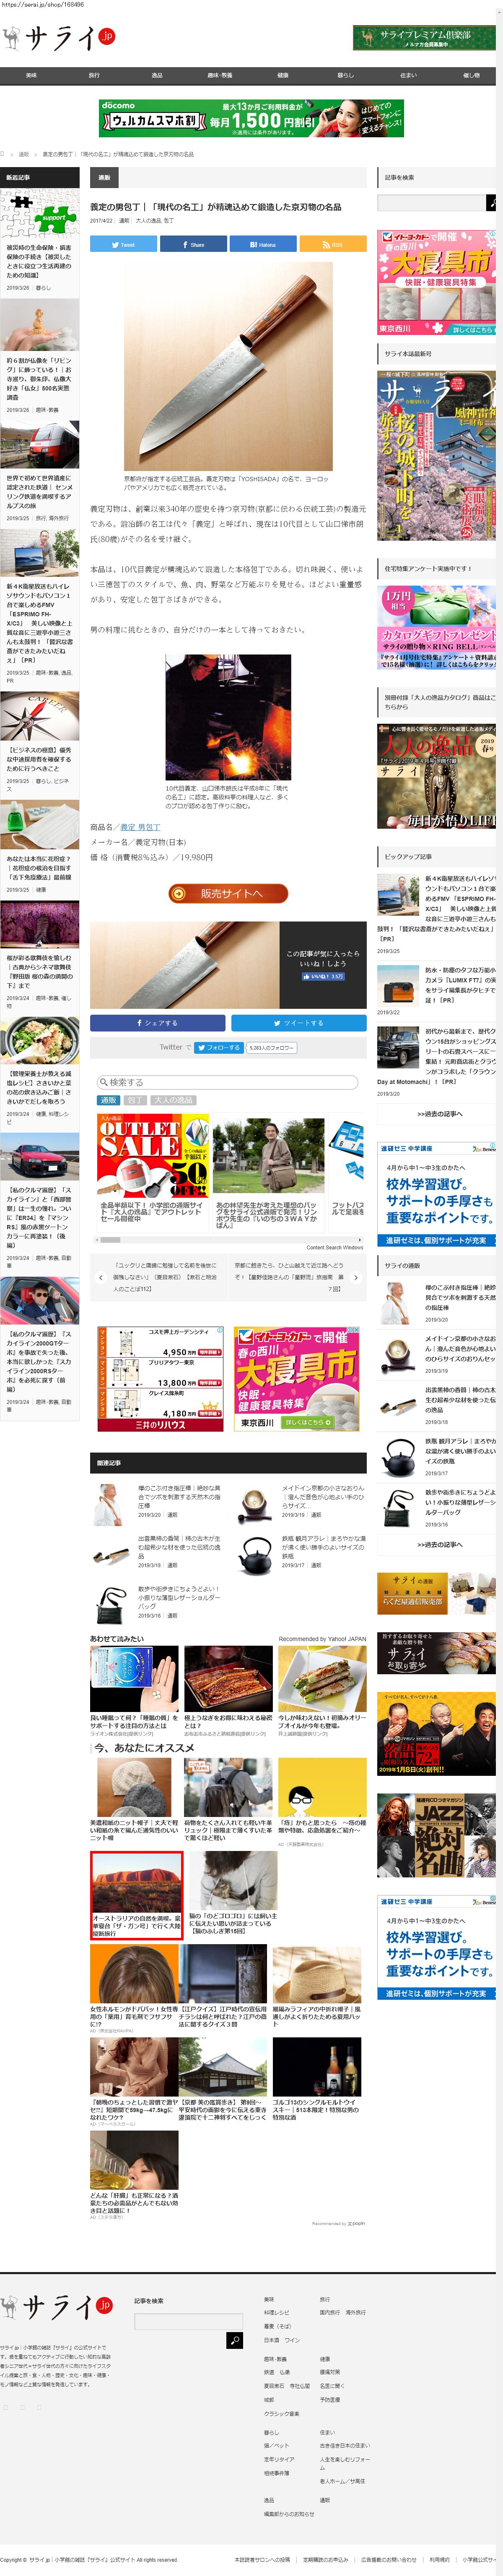
Task: Click the docomo ウェルカムスマホ割 banner ad
Action: click(x=251, y=118)
